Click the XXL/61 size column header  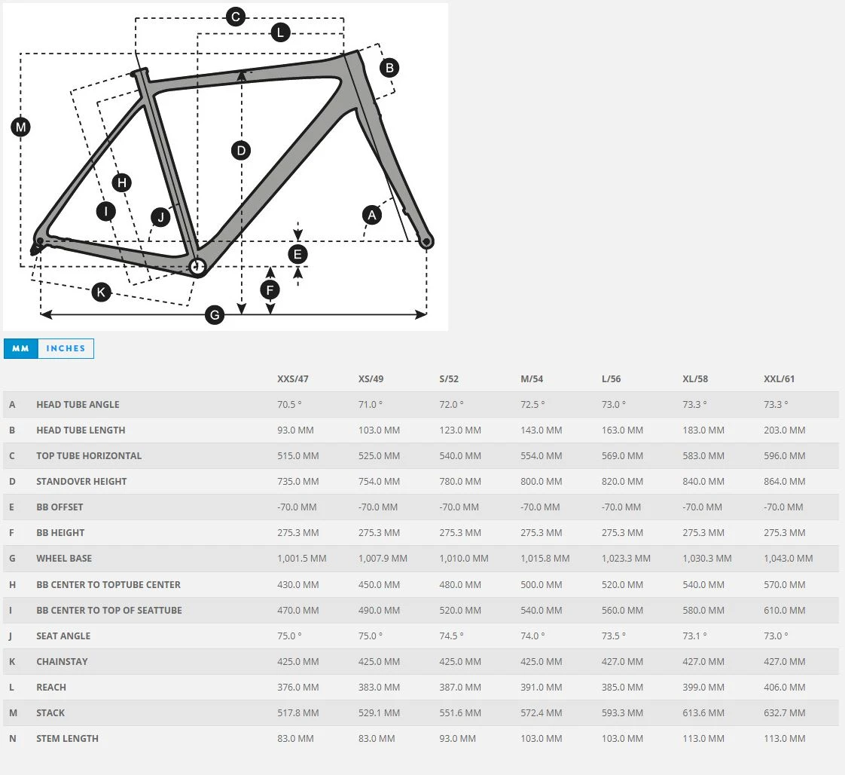click(779, 378)
